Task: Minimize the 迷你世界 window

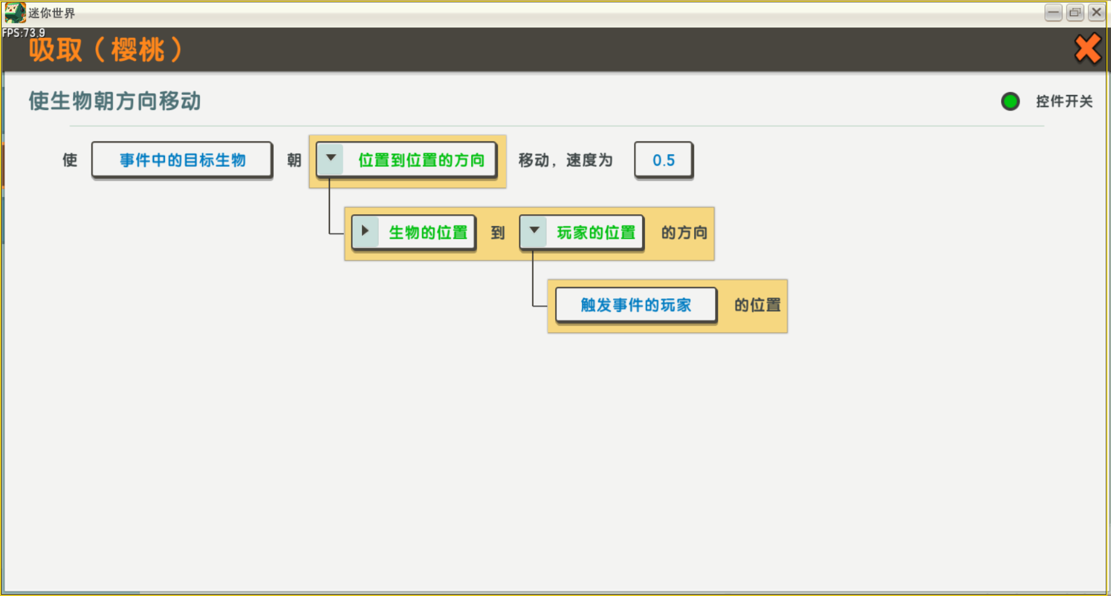Action: [1053, 12]
